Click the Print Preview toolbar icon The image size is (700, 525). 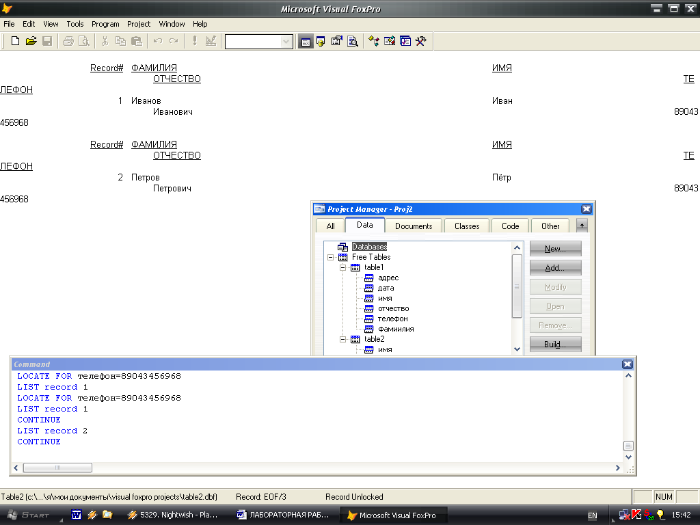coord(83,41)
